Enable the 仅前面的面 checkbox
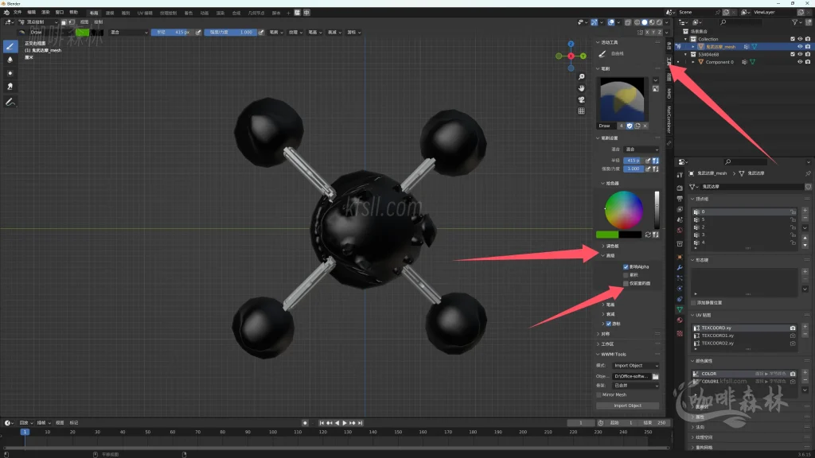815x458 pixels. [626, 283]
